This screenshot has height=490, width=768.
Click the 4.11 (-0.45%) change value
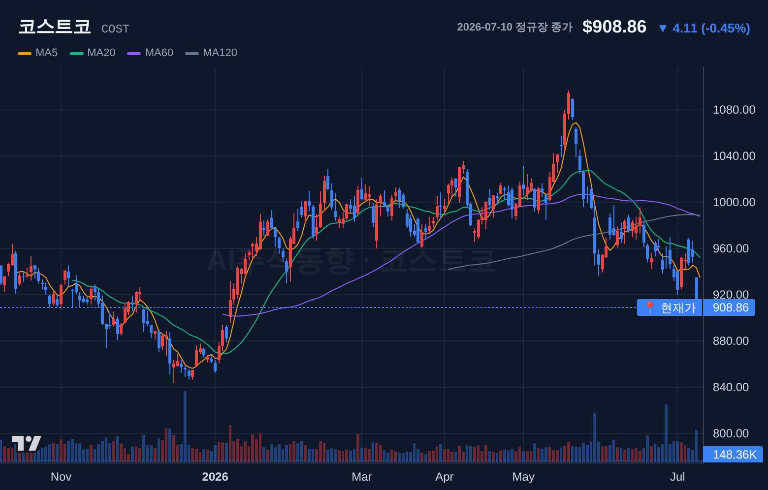(x=711, y=28)
